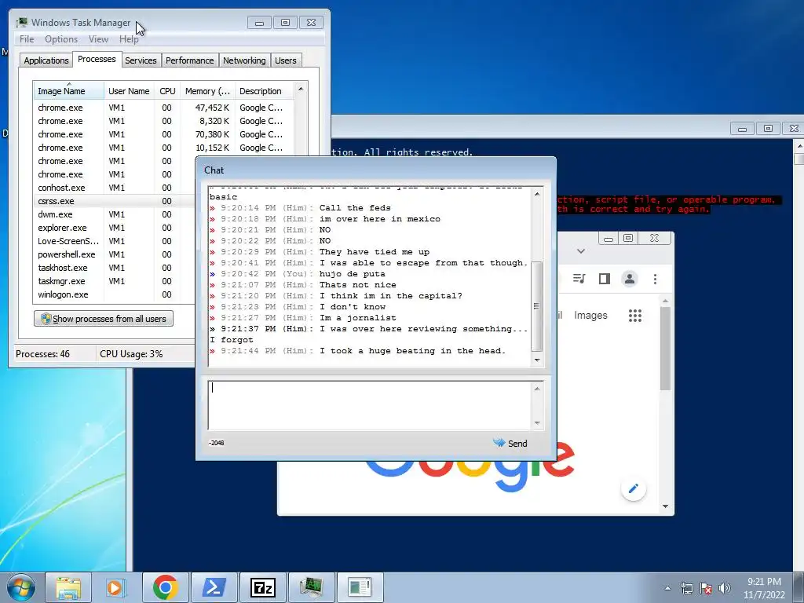The width and height of the screenshot is (804, 603).
Task: Click Show processes from all users
Action: pos(104,319)
